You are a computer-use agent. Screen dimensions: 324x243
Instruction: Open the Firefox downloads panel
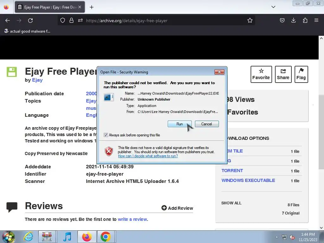[x=293, y=21]
